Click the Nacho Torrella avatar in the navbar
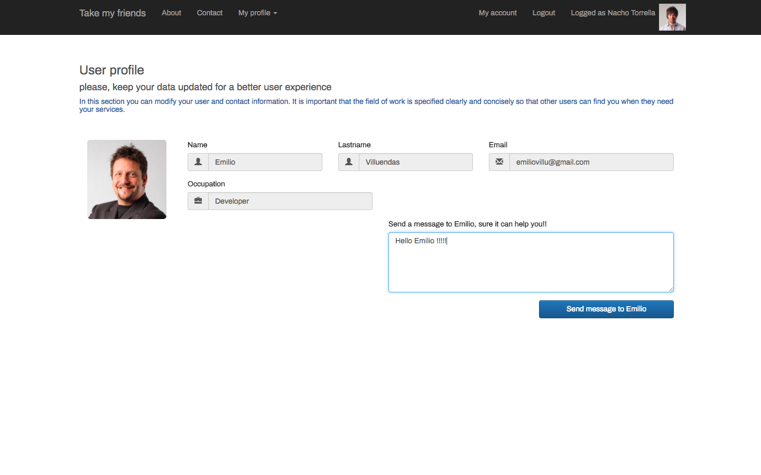The width and height of the screenshot is (761, 475). 672,17
